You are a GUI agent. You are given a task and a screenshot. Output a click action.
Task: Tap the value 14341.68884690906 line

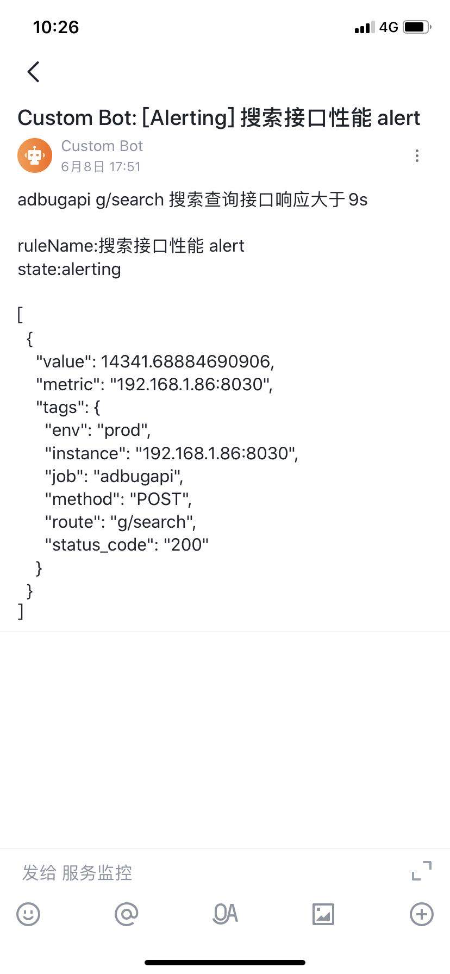tap(155, 361)
